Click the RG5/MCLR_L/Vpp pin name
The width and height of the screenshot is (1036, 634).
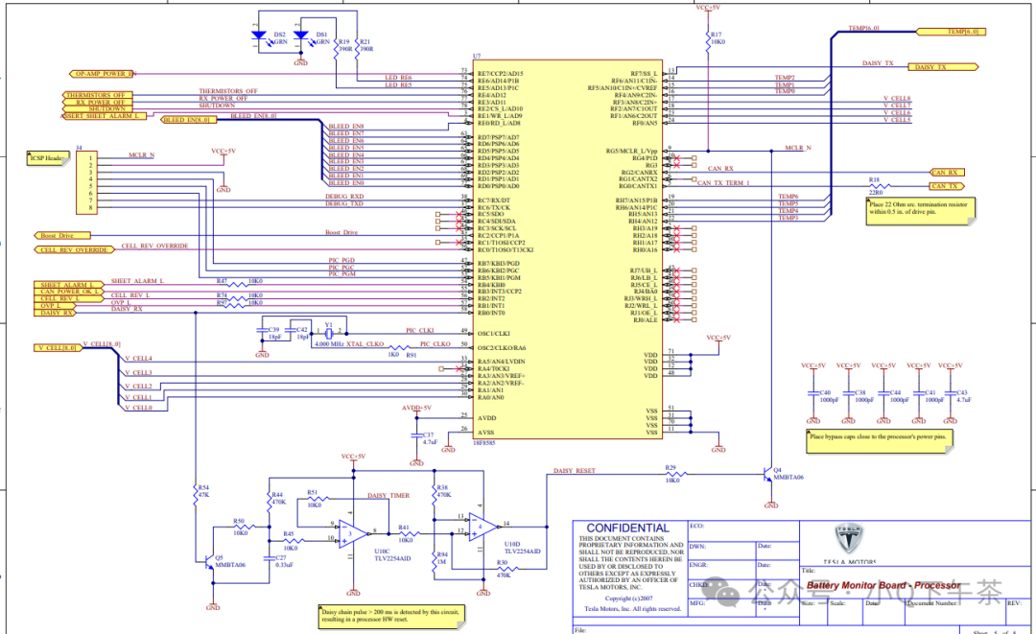(x=631, y=152)
